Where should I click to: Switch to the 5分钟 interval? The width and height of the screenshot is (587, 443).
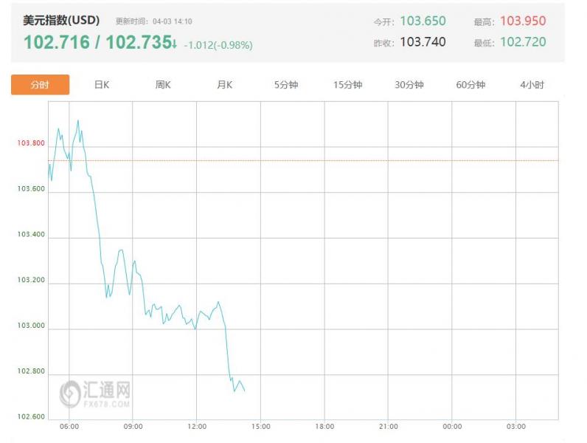(x=286, y=85)
